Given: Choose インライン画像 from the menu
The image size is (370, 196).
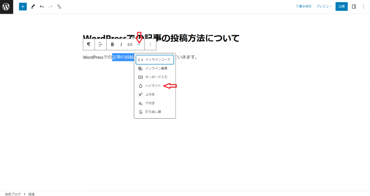Looking at the screenshot, I should 155,69.
